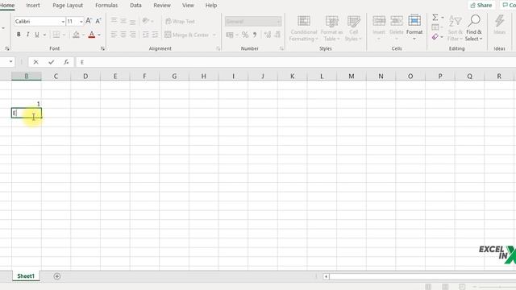
Task: Cancel the entry with formula bar X
Action: [35, 62]
